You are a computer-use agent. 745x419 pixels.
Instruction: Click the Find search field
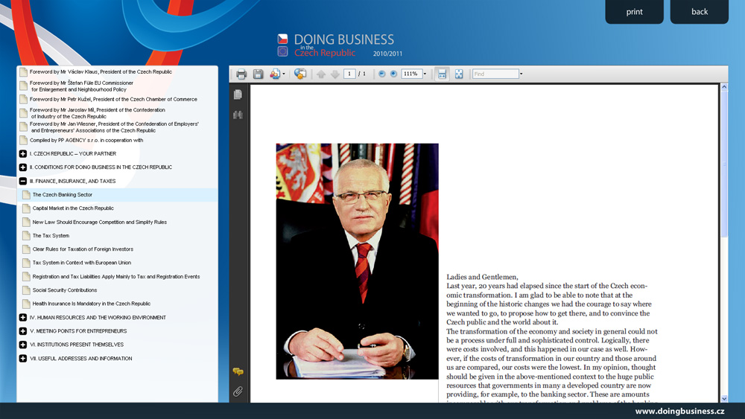tap(495, 74)
